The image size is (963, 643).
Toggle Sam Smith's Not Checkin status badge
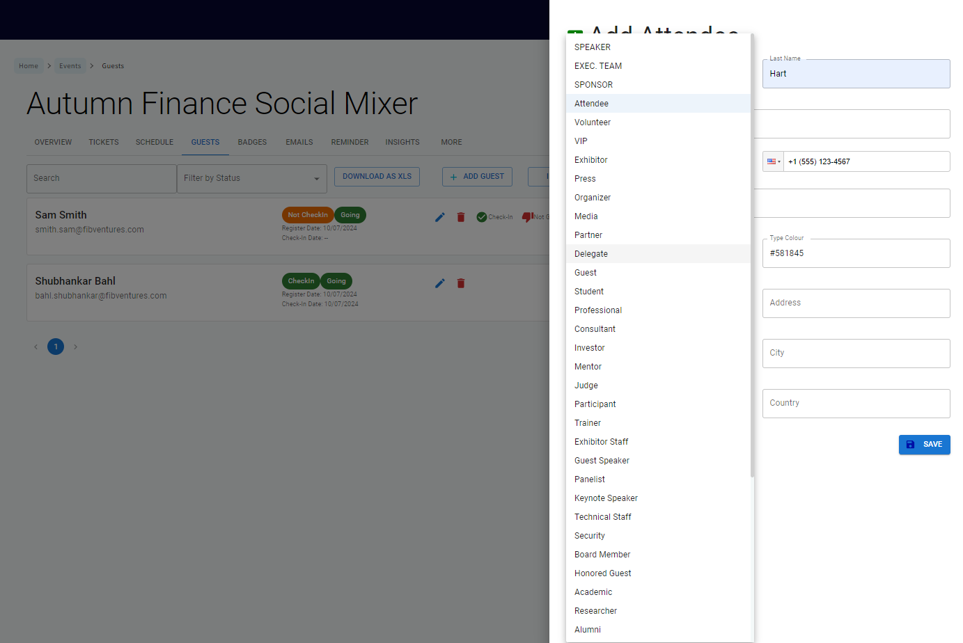pos(308,214)
